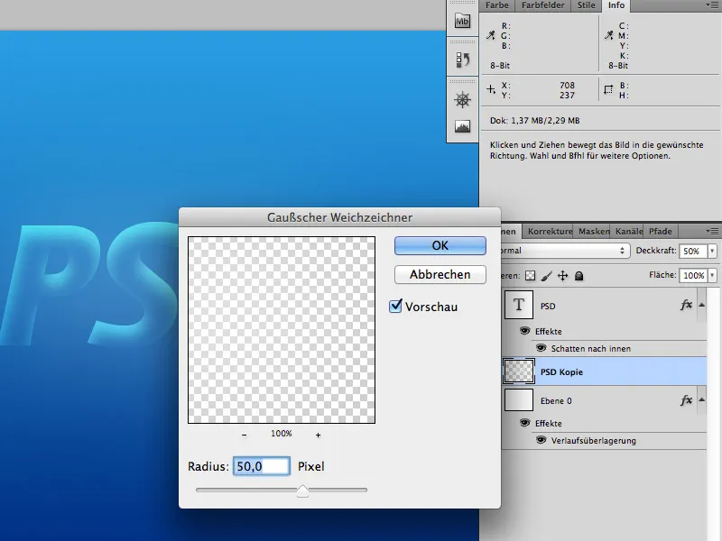
Task: Open the History panel icon
Action: point(462,60)
